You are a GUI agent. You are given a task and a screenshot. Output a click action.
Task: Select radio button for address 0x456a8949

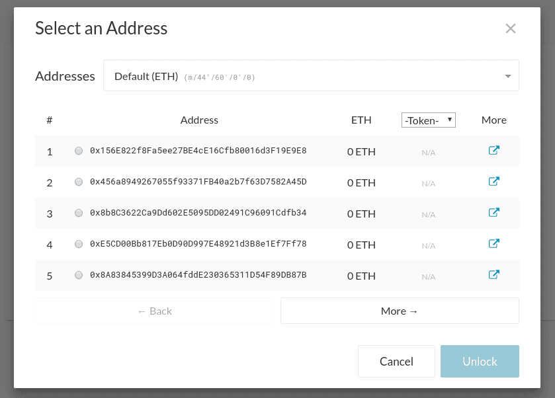[79, 182]
